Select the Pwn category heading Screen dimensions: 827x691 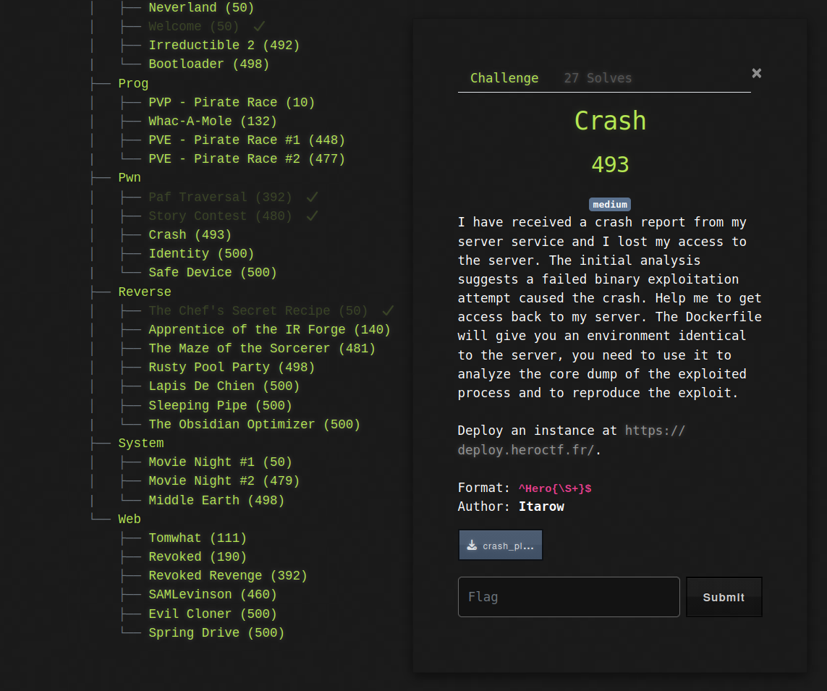(130, 178)
